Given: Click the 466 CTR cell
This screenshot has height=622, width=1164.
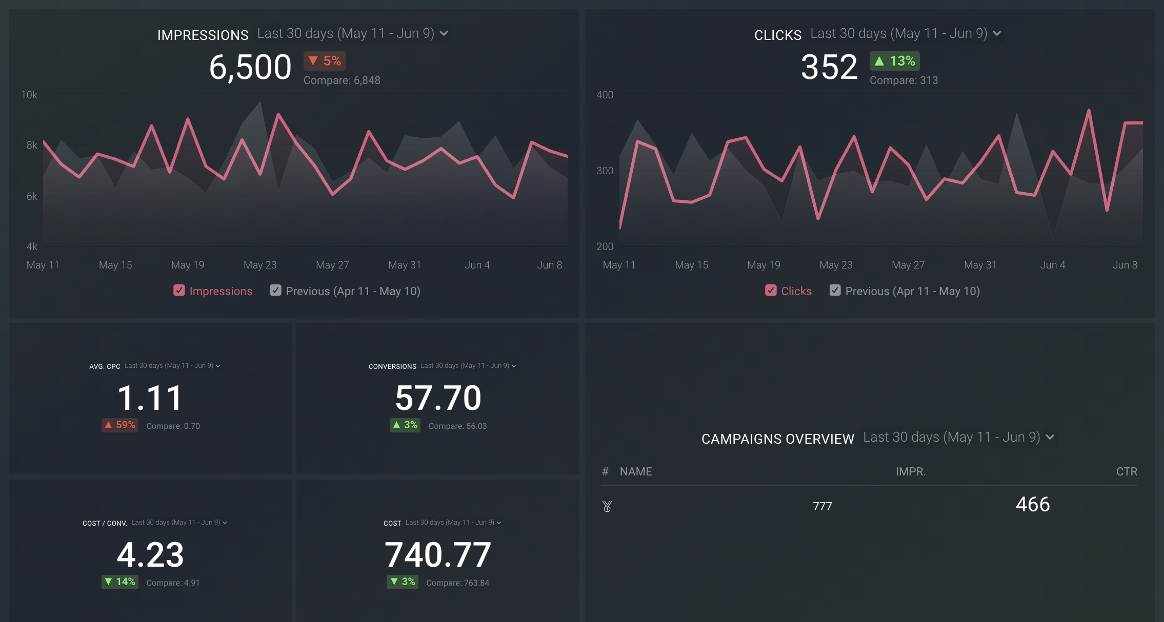Looking at the screenshot, I should [x=1033, y=504].
